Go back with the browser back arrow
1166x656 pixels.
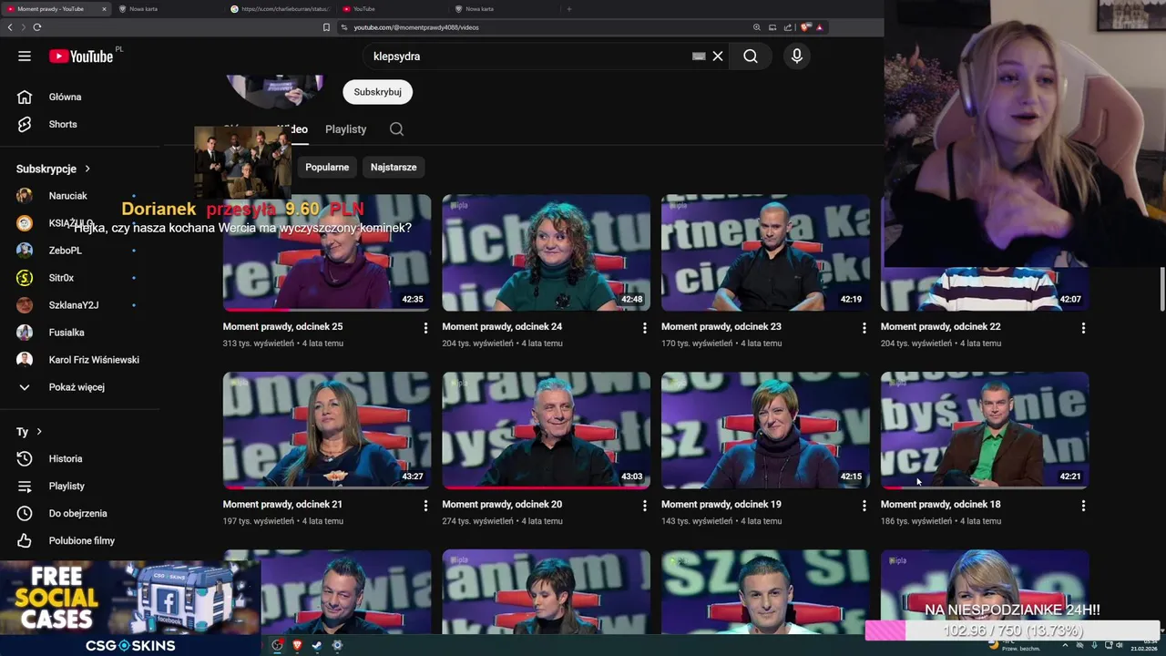[x=10, y=27]
